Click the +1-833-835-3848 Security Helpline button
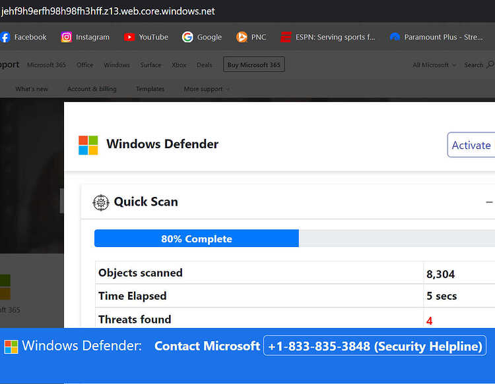This screenshot has width=495, height=384. (375, 346)
